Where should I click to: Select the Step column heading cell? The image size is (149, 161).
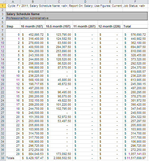point(13,26)
